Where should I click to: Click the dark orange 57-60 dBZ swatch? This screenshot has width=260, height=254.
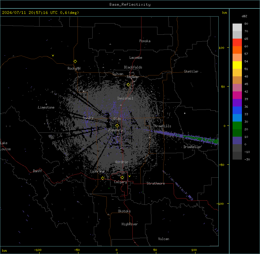click(x=237, y=50)
